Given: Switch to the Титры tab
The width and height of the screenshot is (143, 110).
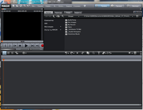Looking at the screenshot, I should [68, 13].
